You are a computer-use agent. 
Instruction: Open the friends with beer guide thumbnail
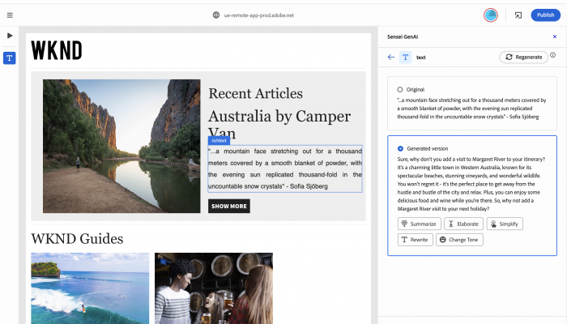point(214,288)
